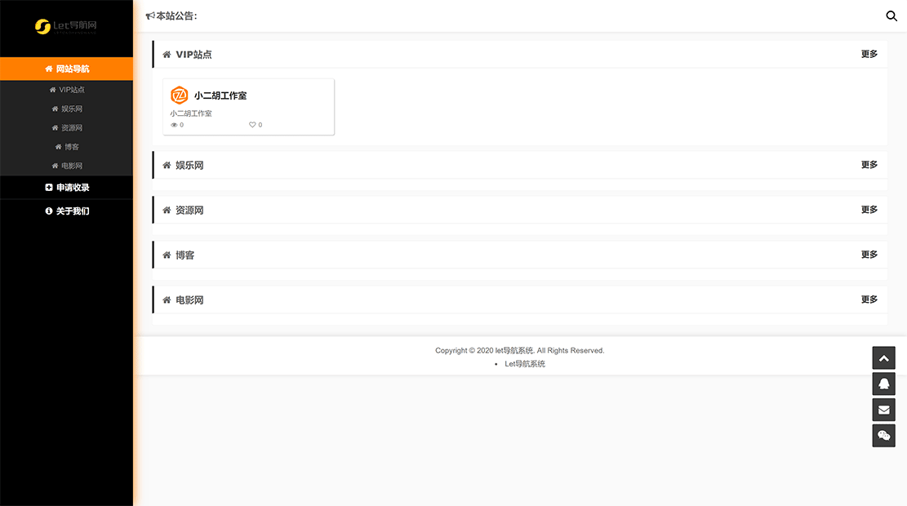Click the Let导航网 logo

click(66, 26)
